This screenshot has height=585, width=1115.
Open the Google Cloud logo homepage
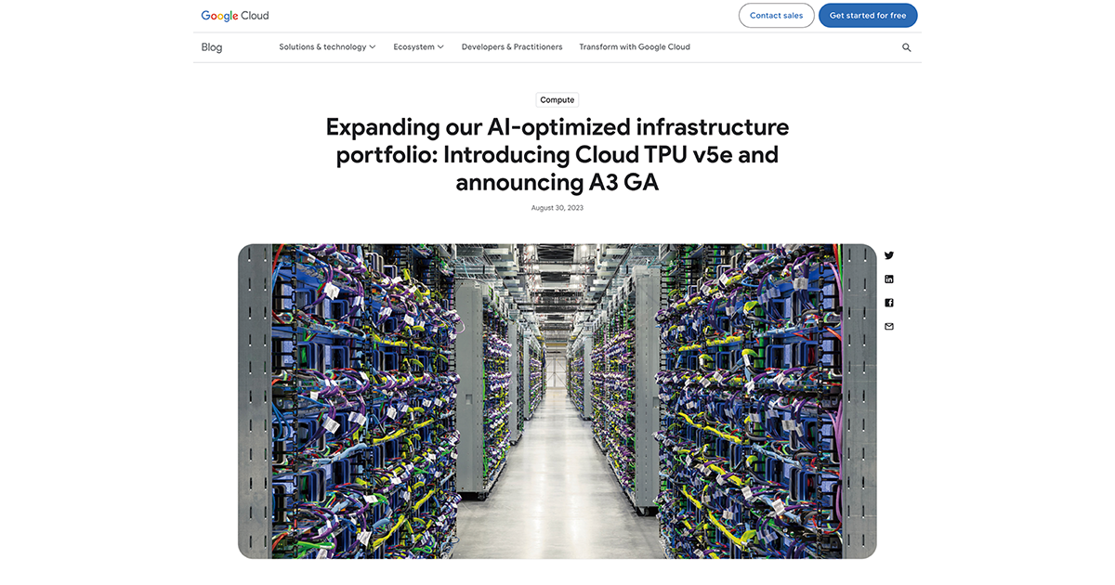(235, 16)
